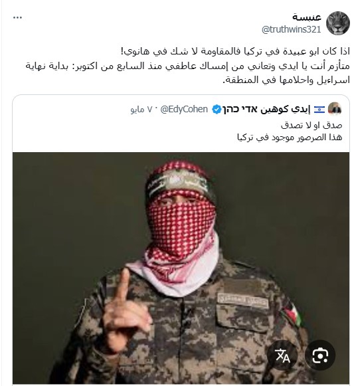Click the camera lens search icon

[x=319, y=355]
